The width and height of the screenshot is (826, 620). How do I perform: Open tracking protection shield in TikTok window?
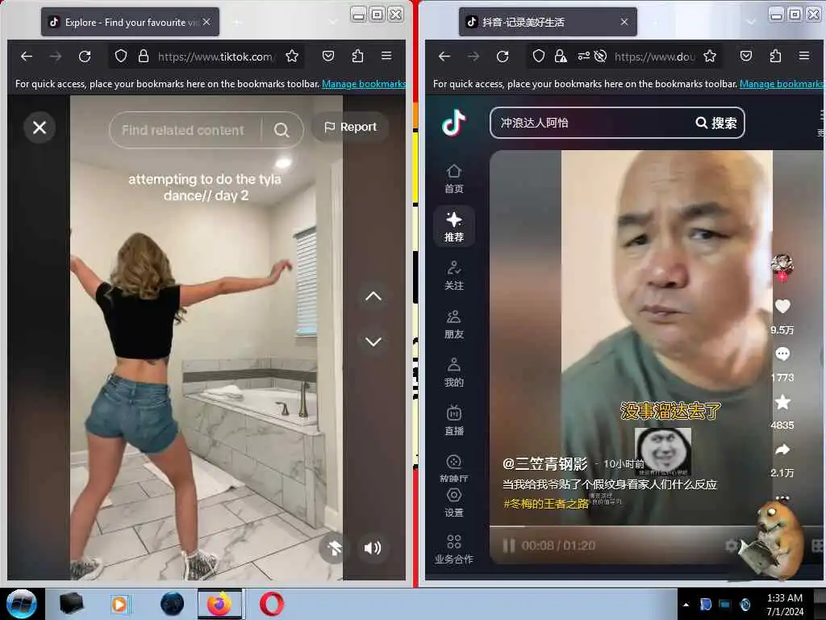(x=121, y=57)
